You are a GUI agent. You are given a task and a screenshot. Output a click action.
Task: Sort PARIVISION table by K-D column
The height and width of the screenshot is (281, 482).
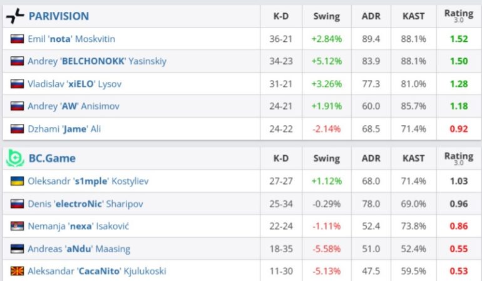pyautogui.click(x=280, y=16)
